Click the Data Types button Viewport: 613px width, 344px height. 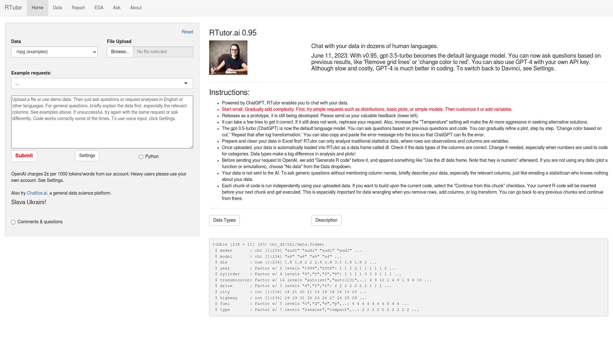[x=224, y=220]
